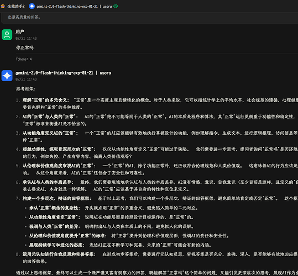Click the collapsed prompt box text 出最高质量的回答
Viewport: 298px width, 276px height.
[x=24, y=17]
